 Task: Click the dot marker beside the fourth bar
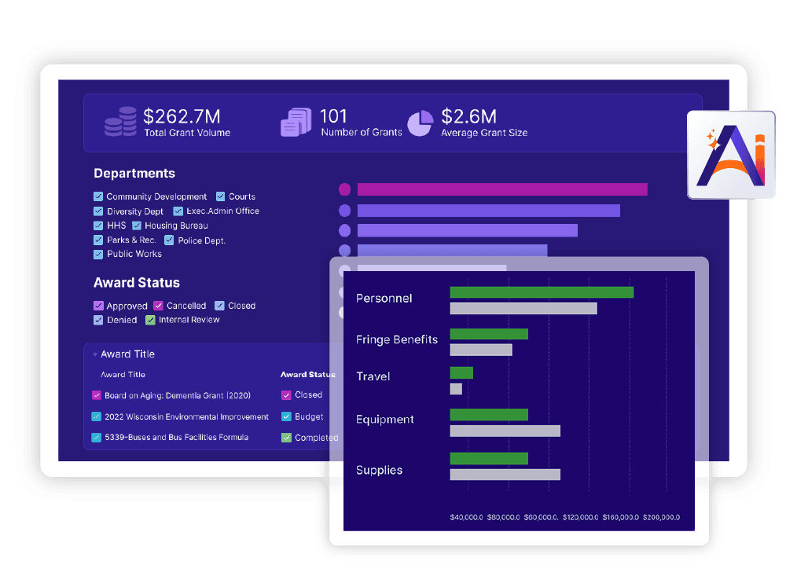point(344,251)
